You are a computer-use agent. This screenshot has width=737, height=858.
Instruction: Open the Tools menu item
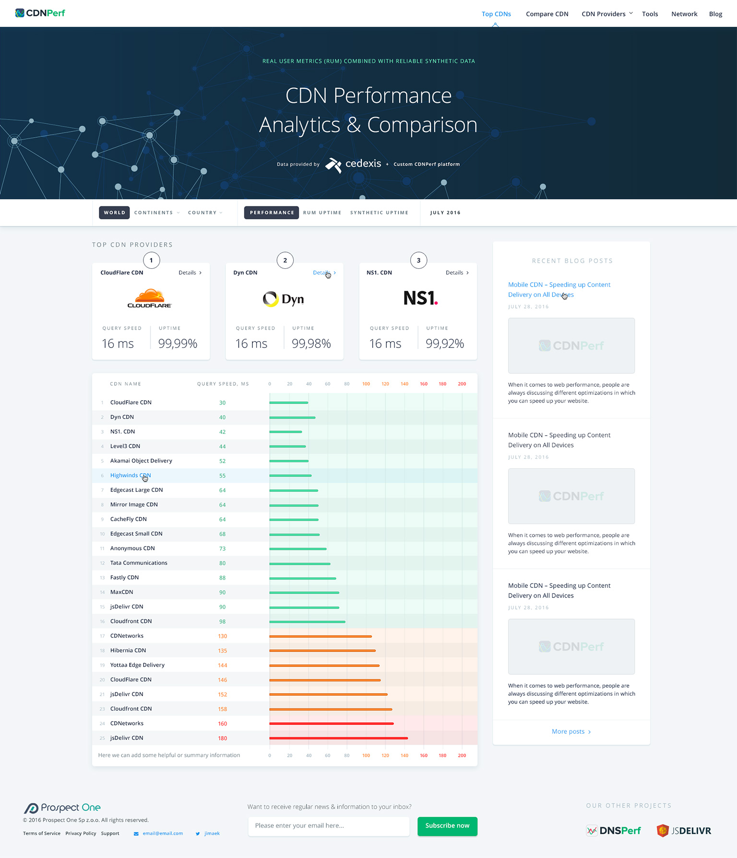click(x=650, y=14)
